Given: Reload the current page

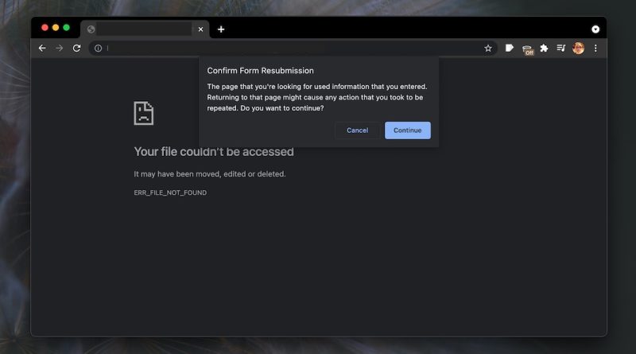Looking at the screenshot, I should [x=76, y=49].
